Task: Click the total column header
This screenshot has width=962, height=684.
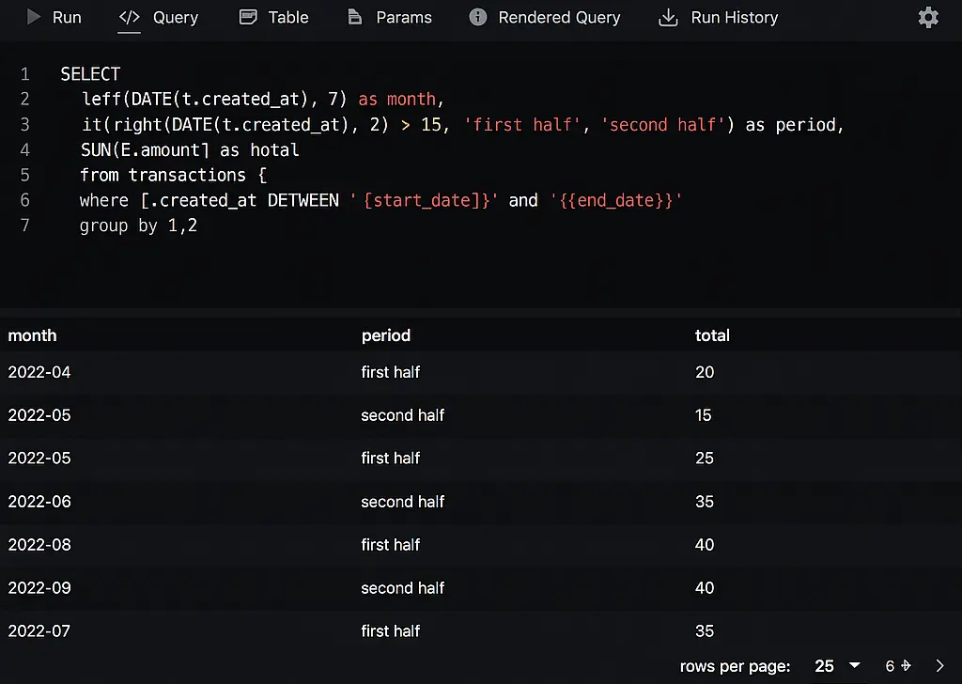Action: coord(712,334)
